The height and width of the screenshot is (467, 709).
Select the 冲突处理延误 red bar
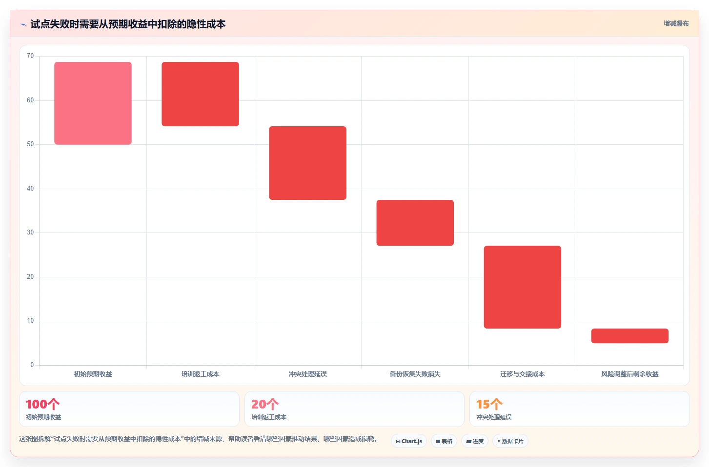(307, 163)
